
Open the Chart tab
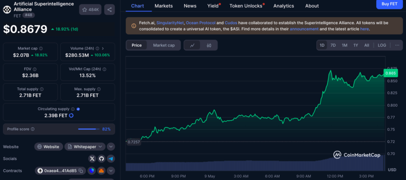pyautogui.click(x=138, y=6)
